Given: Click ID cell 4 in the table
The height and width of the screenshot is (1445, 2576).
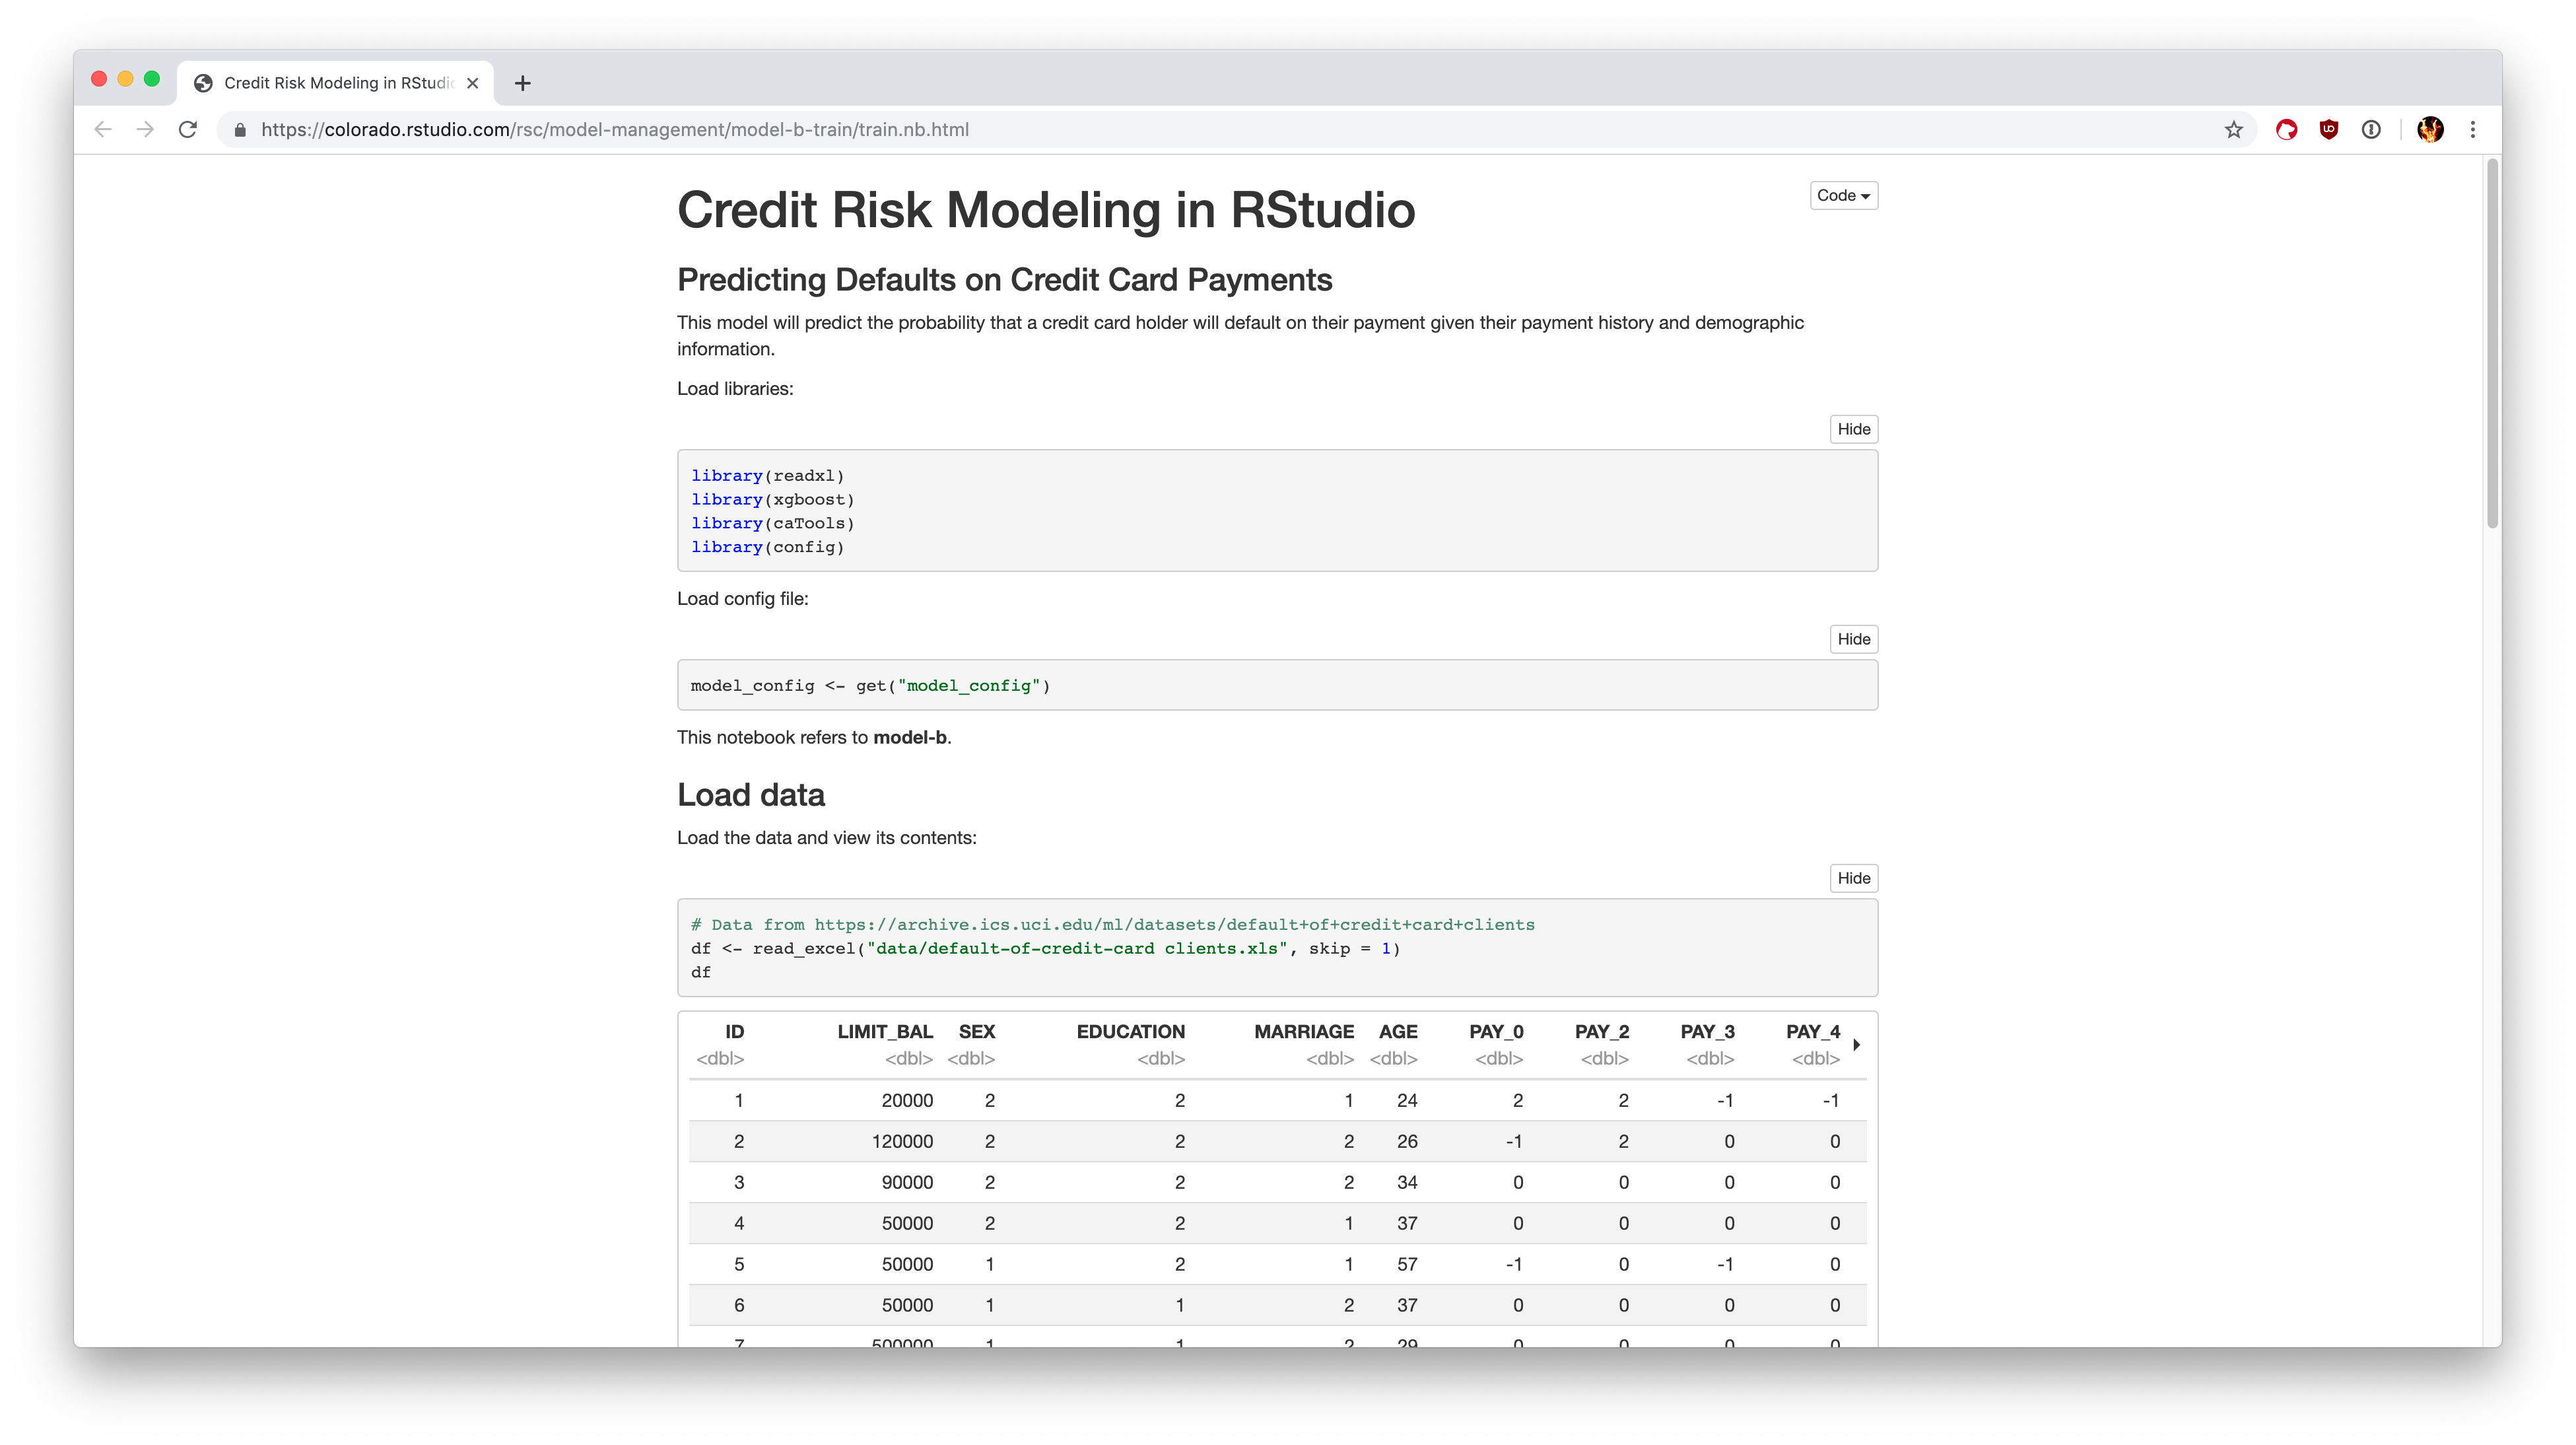Looking at the screenshot, I should point(739,1224).
